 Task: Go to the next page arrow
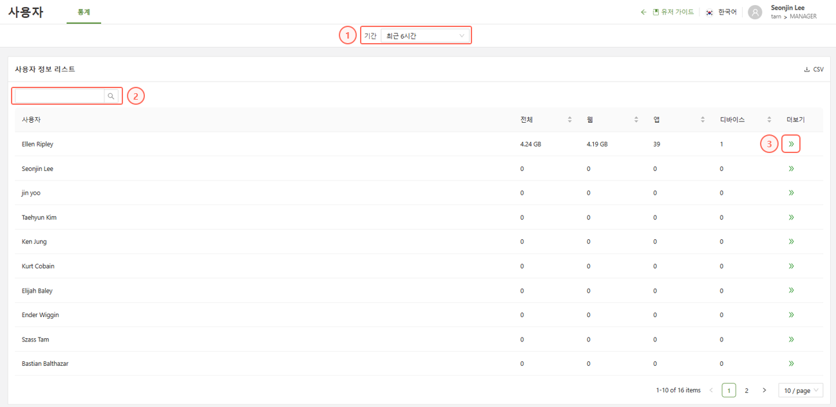[765, 390]
